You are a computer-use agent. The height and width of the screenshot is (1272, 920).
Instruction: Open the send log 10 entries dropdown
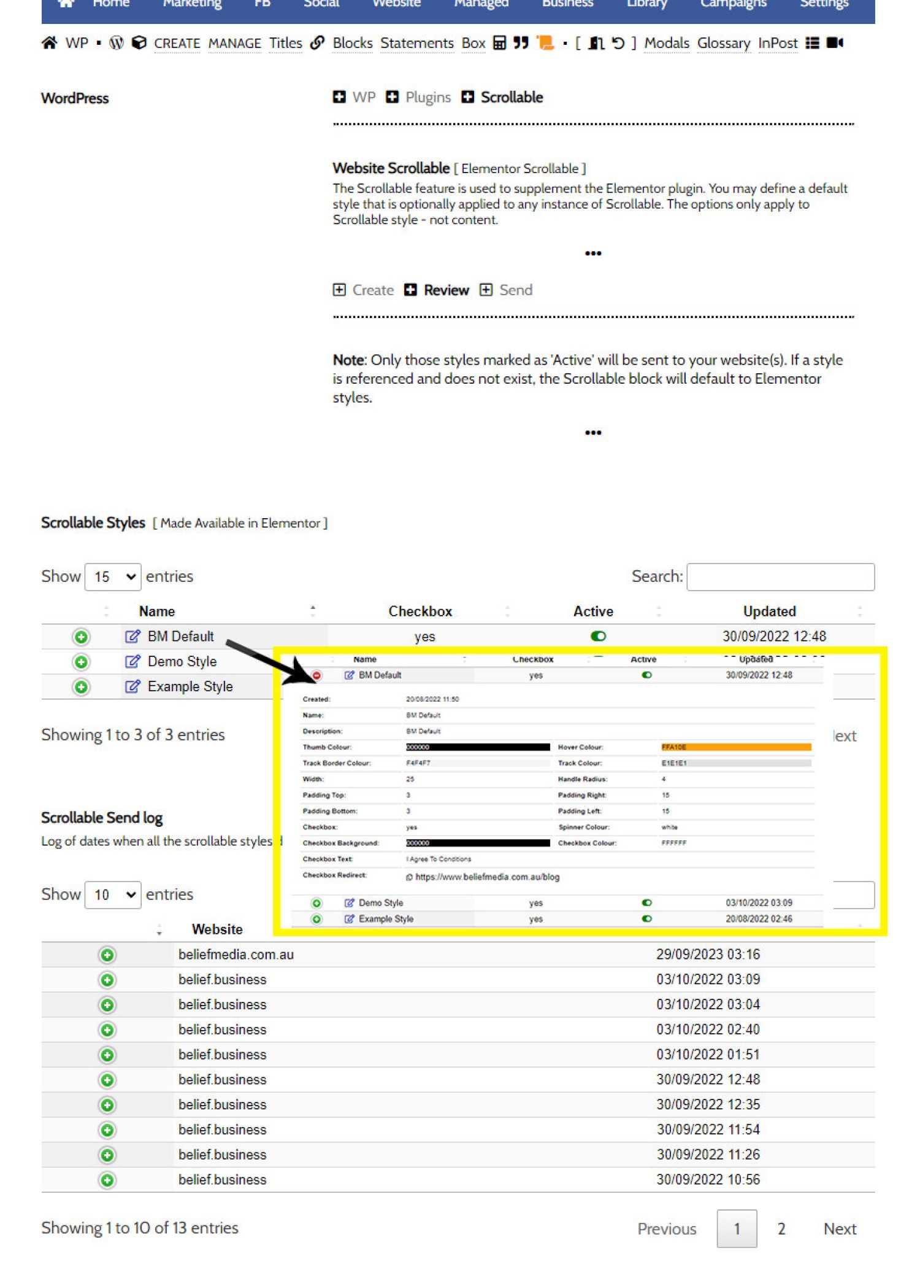[x=113, y=895]
